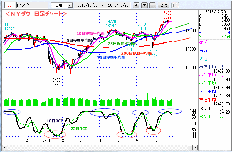The width and height of the screenshot is (232, 152).
Task: Click the 64.29 RCI value
Action: coord(225,112)
